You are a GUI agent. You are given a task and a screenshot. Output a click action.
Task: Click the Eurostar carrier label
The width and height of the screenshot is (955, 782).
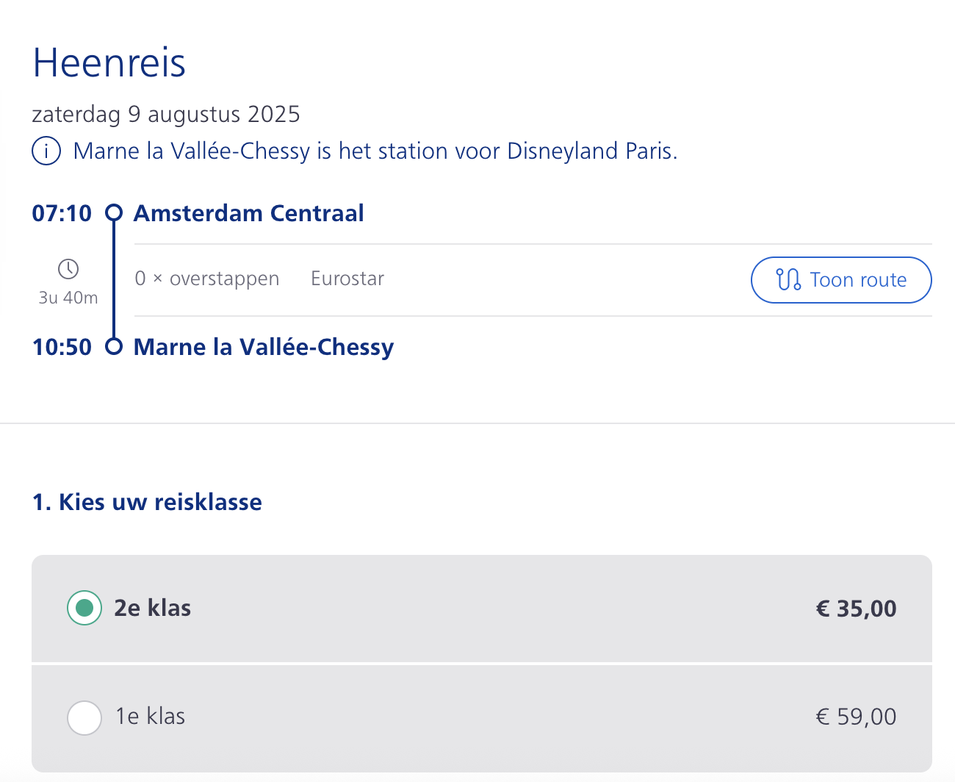click(x=347, y=279)
